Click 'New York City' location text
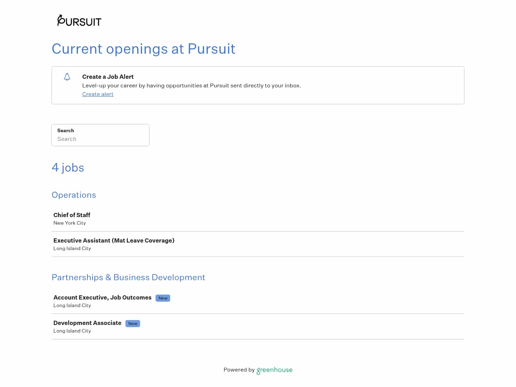 coord(70,223)
